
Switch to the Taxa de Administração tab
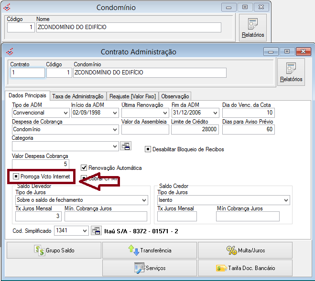pyautogui.click(x=77, y=96)
